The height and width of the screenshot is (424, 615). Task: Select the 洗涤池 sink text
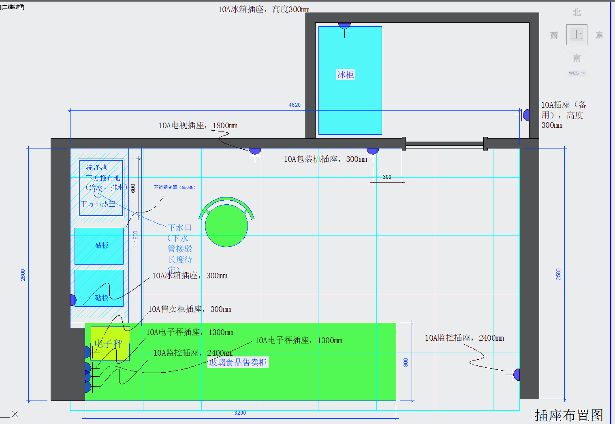tap(96, 167)
